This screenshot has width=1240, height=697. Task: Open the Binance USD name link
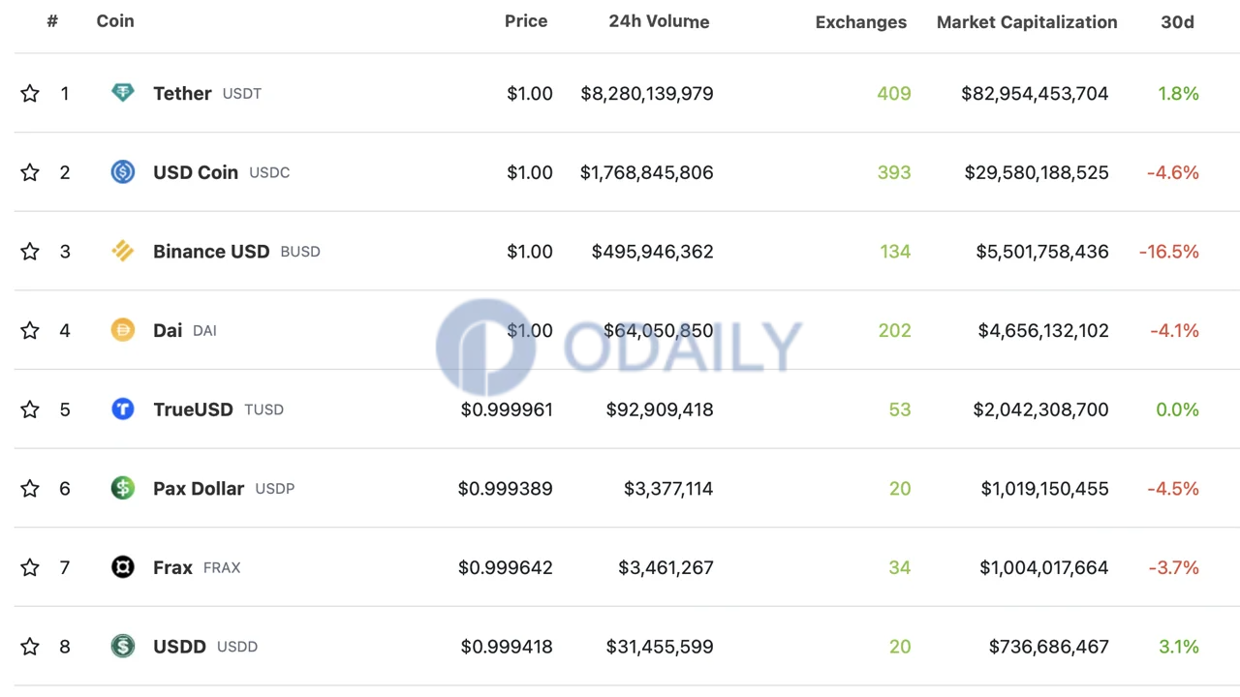tap(211, 252)
